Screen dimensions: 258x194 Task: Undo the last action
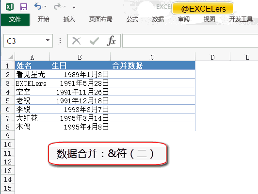(38, 7)
